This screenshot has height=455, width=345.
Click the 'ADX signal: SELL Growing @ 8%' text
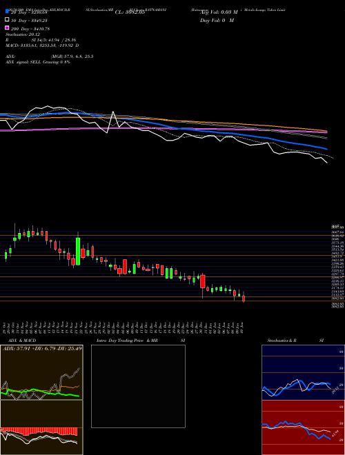tap(38, 62)
